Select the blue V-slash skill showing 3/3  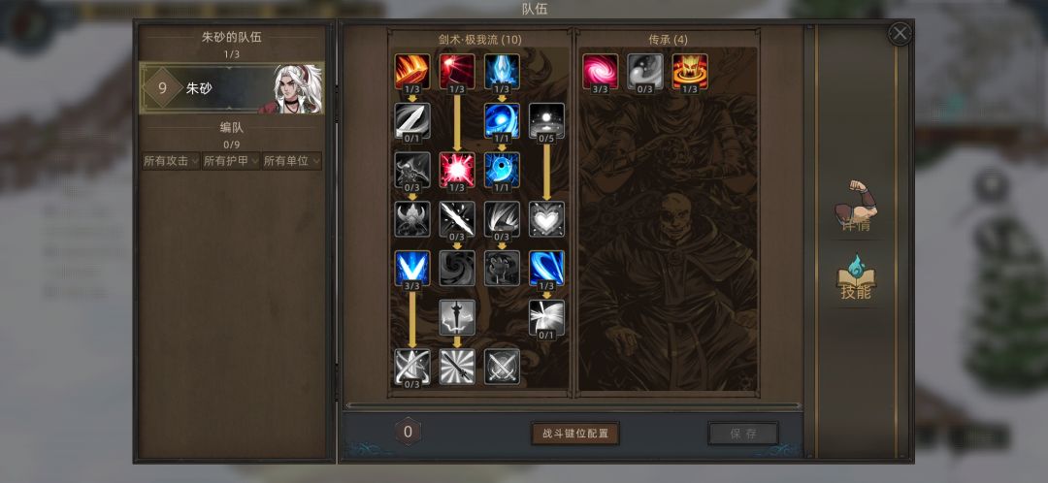tap(412, 268)
